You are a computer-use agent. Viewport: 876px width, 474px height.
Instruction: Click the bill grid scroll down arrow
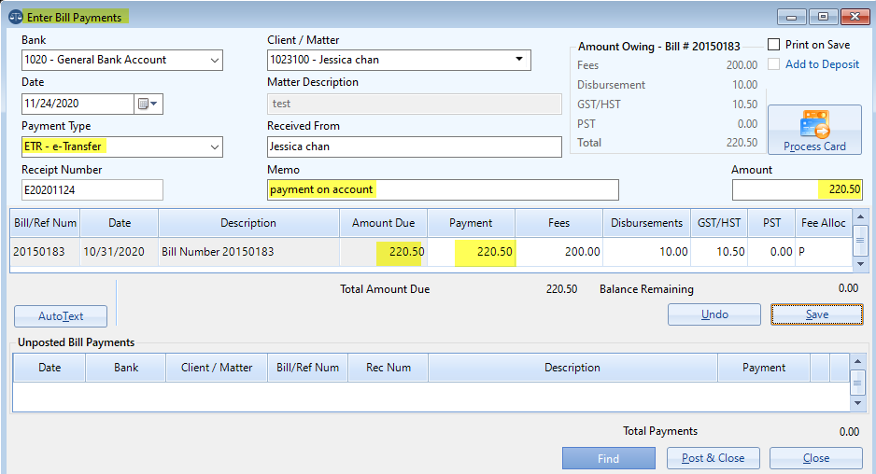860,264
